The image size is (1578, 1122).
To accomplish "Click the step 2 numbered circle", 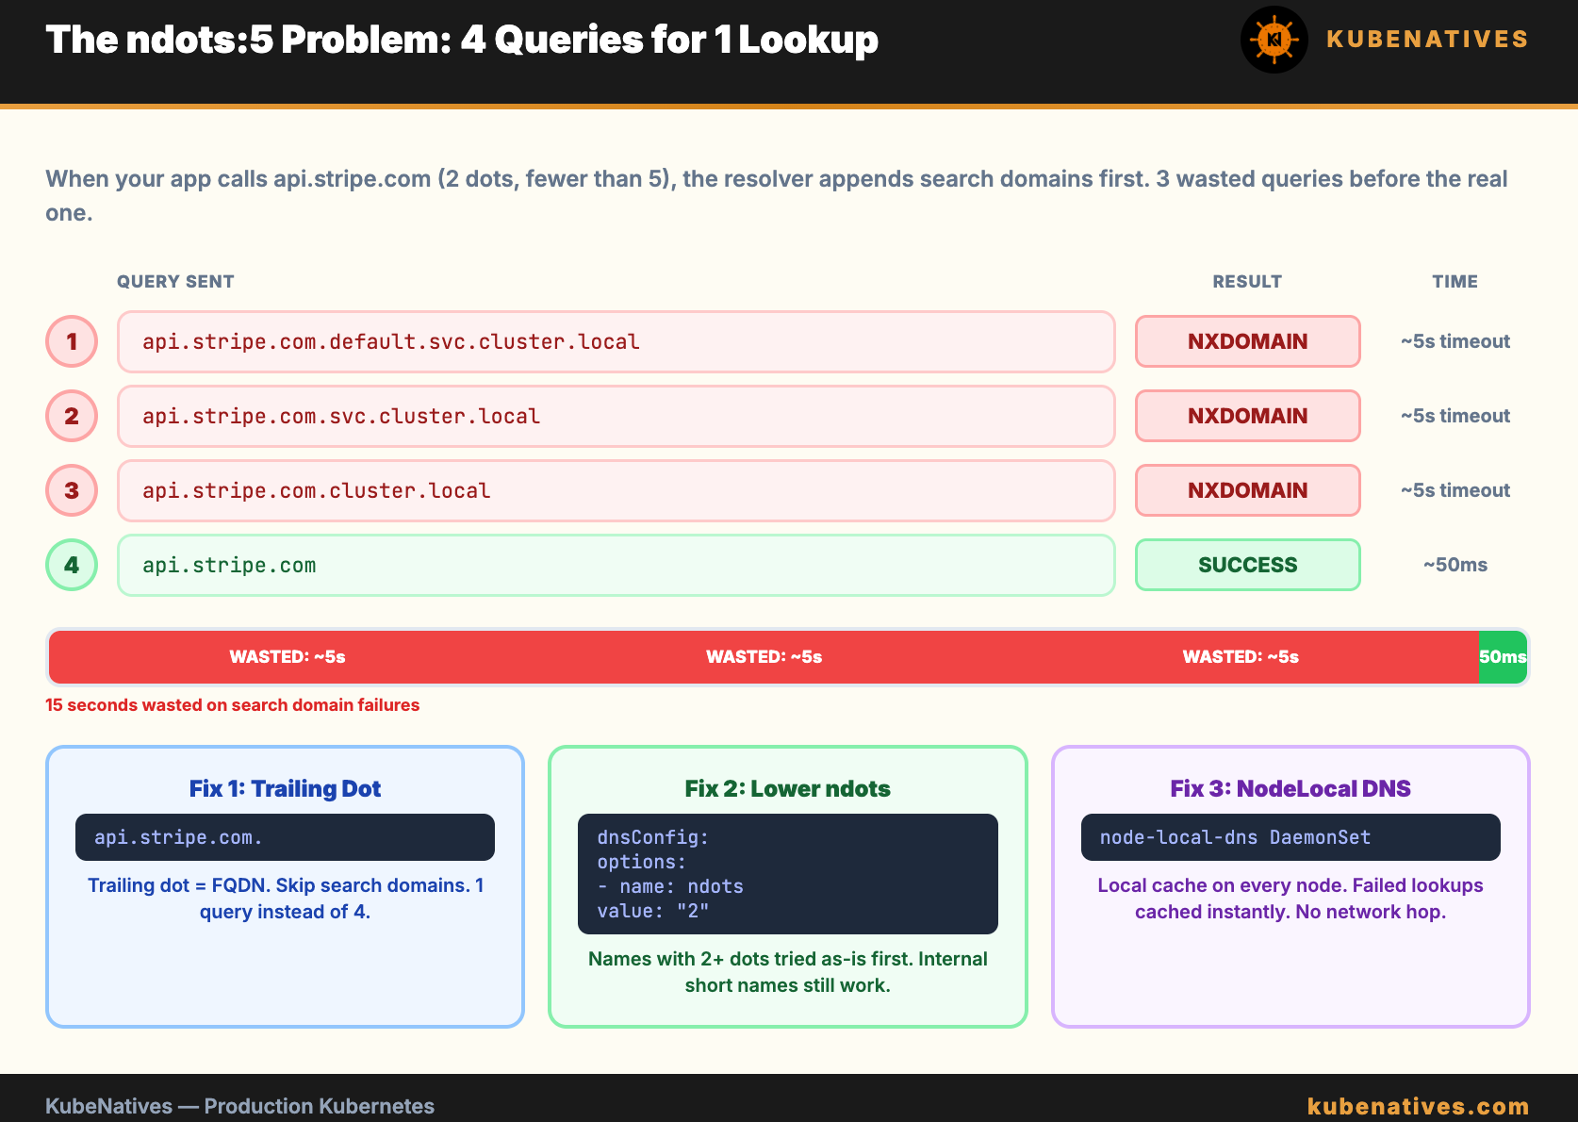I will pos(72,416).
